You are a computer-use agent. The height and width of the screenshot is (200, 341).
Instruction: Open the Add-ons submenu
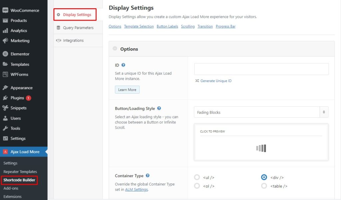11,188
